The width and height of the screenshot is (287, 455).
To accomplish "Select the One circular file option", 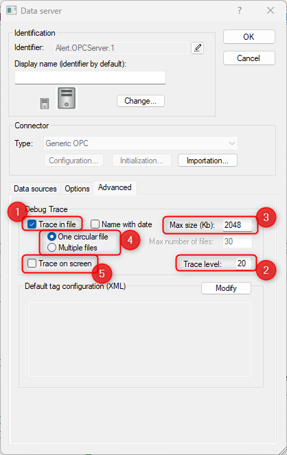I will (51, 237).
